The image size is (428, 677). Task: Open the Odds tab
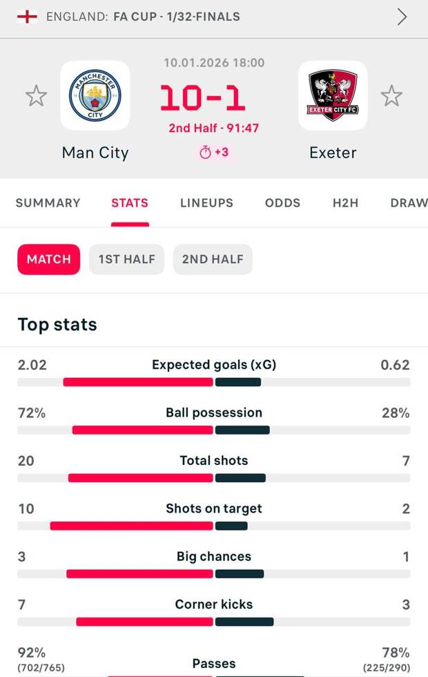tap(282, 203)
